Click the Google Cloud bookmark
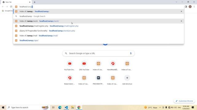Screen dimensions: 197x110 click(7, 11)
